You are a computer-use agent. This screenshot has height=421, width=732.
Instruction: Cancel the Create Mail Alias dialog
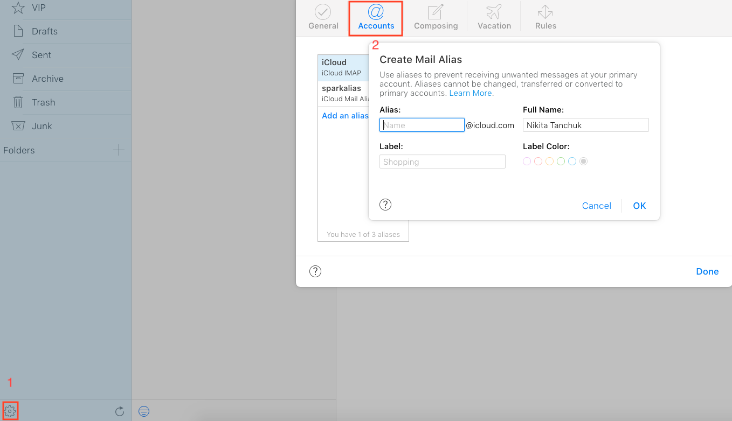(x=597, y=206)
